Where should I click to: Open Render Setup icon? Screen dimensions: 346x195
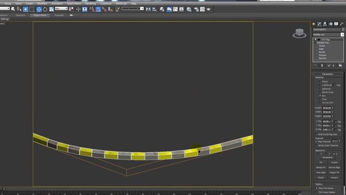pos(196,9)
